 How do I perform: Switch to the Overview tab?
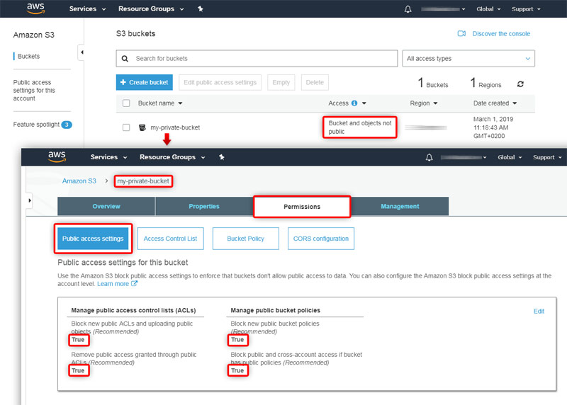point(106,206)
